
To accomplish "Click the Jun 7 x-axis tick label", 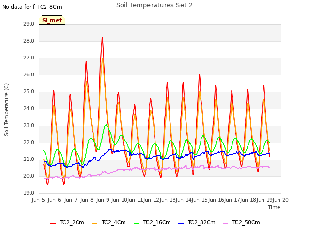I will click(x=71, y=200).
